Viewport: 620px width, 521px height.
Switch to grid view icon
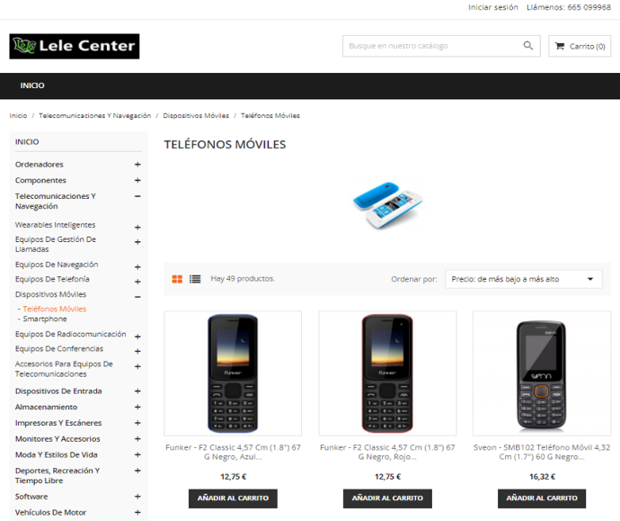[x=177, y=279]
